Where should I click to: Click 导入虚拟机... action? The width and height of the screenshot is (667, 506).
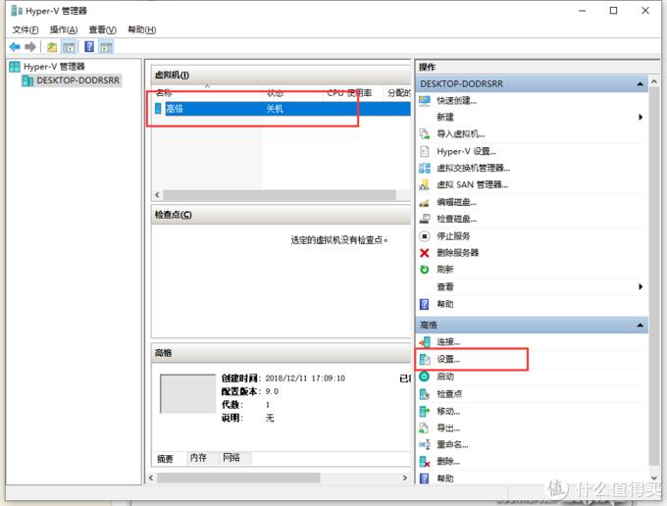[461, 134]
